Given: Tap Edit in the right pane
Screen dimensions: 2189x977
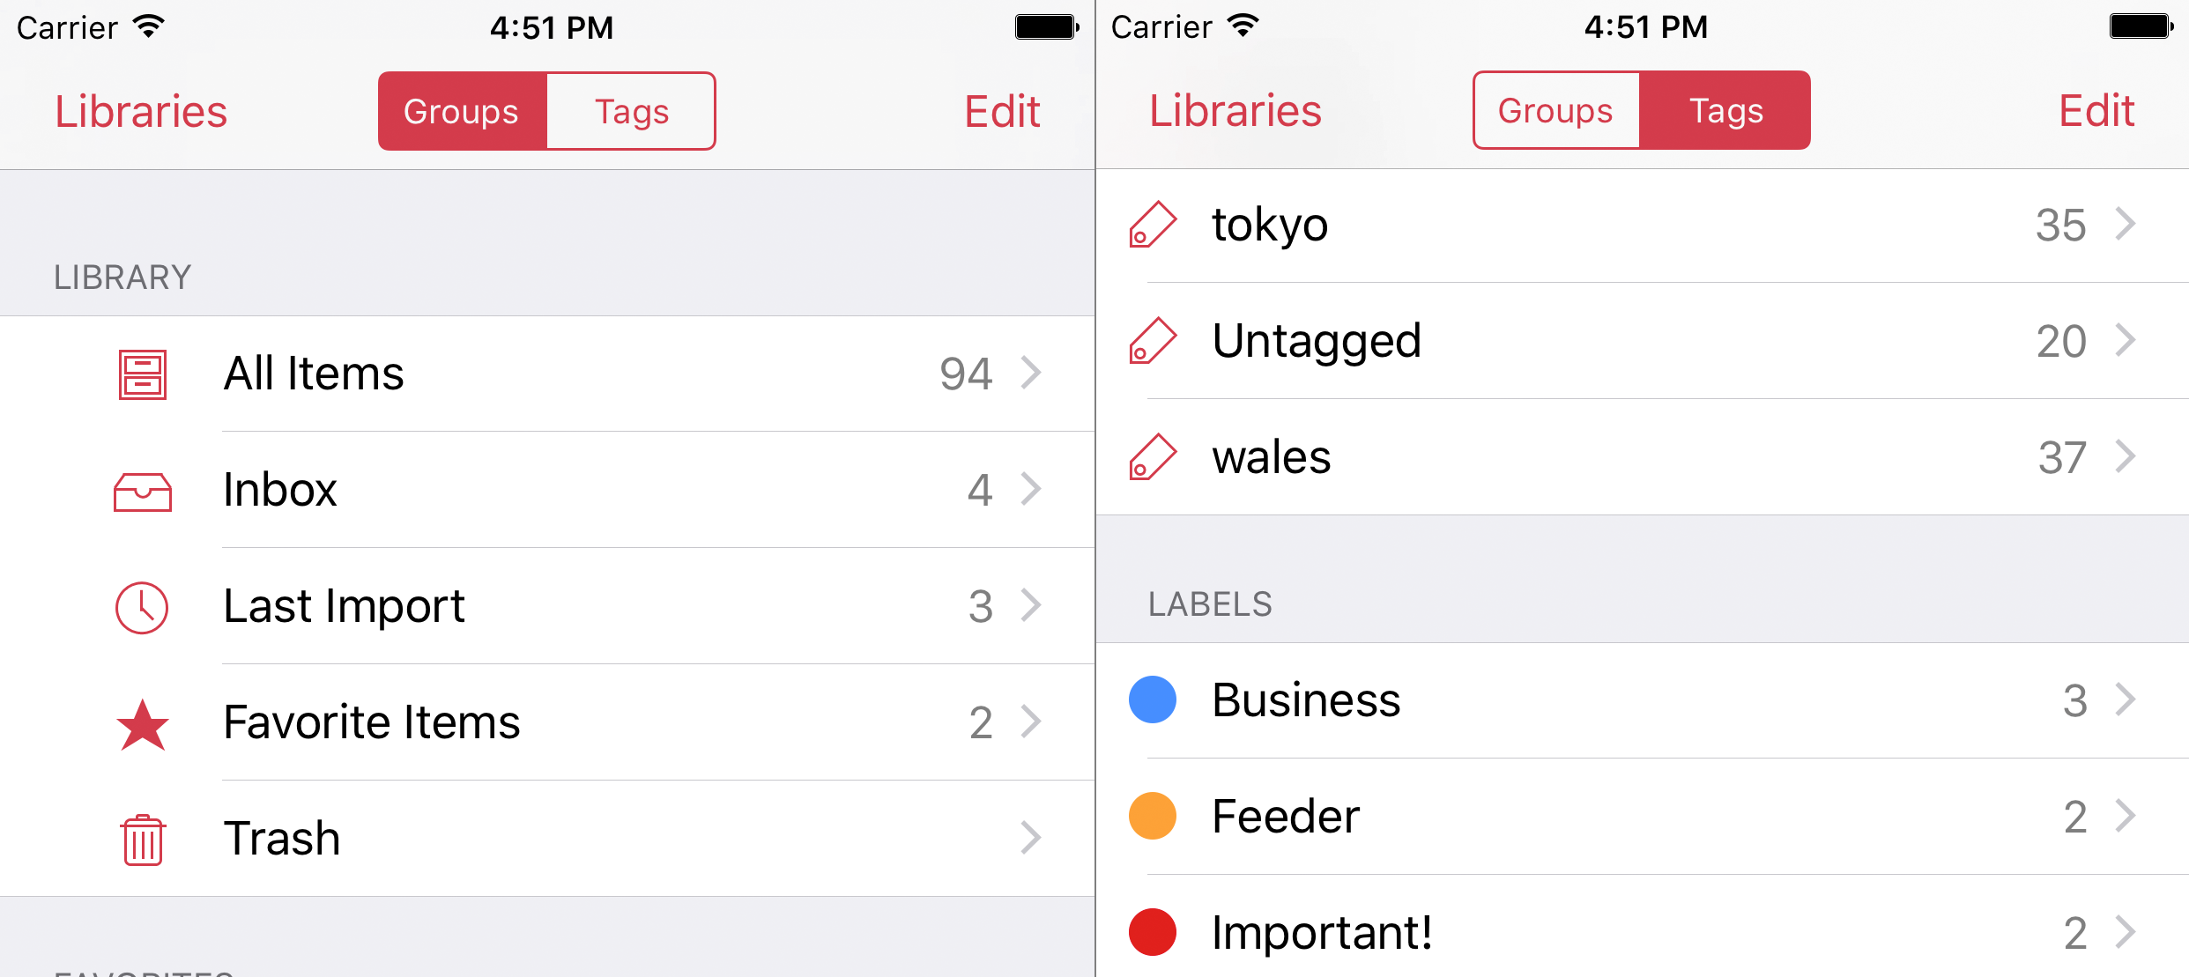Looking at the screenshot, I should pos(2096,111).
